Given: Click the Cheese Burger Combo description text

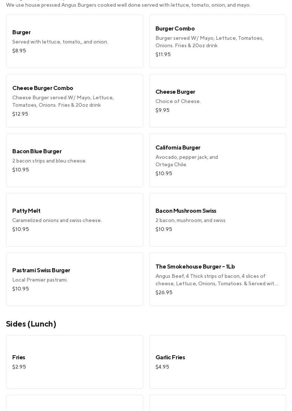Looking at the screenshot, I should tap(63, 101).
